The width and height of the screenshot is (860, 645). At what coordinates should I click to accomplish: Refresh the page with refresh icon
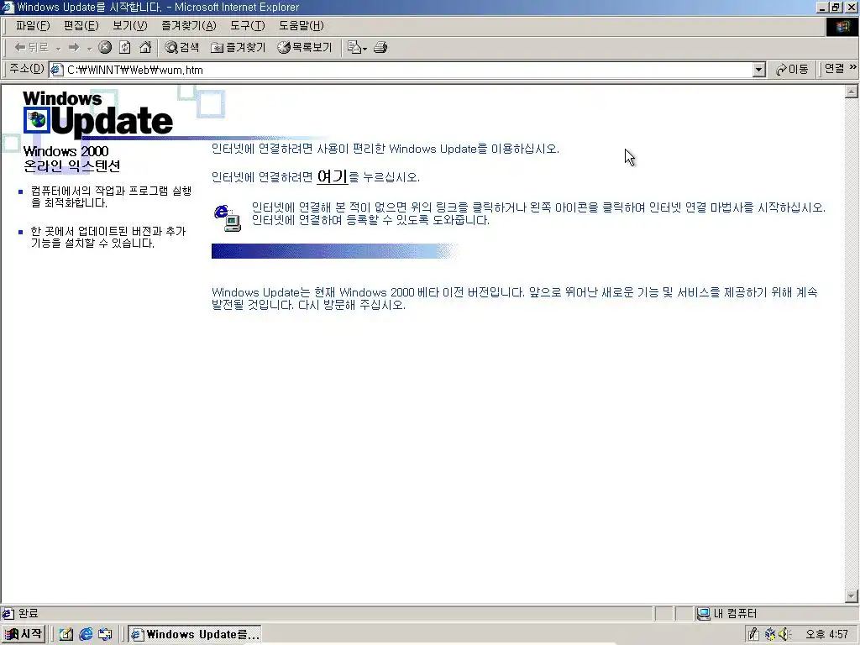pos(125,48)
